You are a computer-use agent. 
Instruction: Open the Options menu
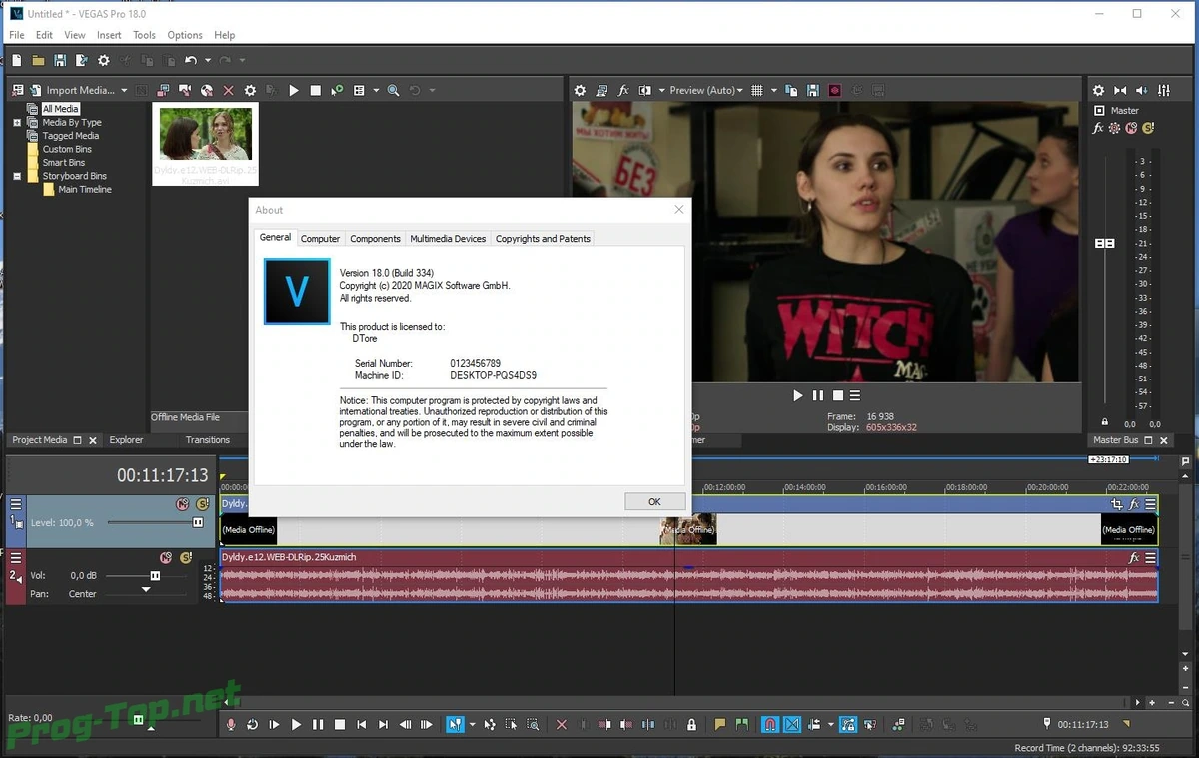[x=185, y=35]
